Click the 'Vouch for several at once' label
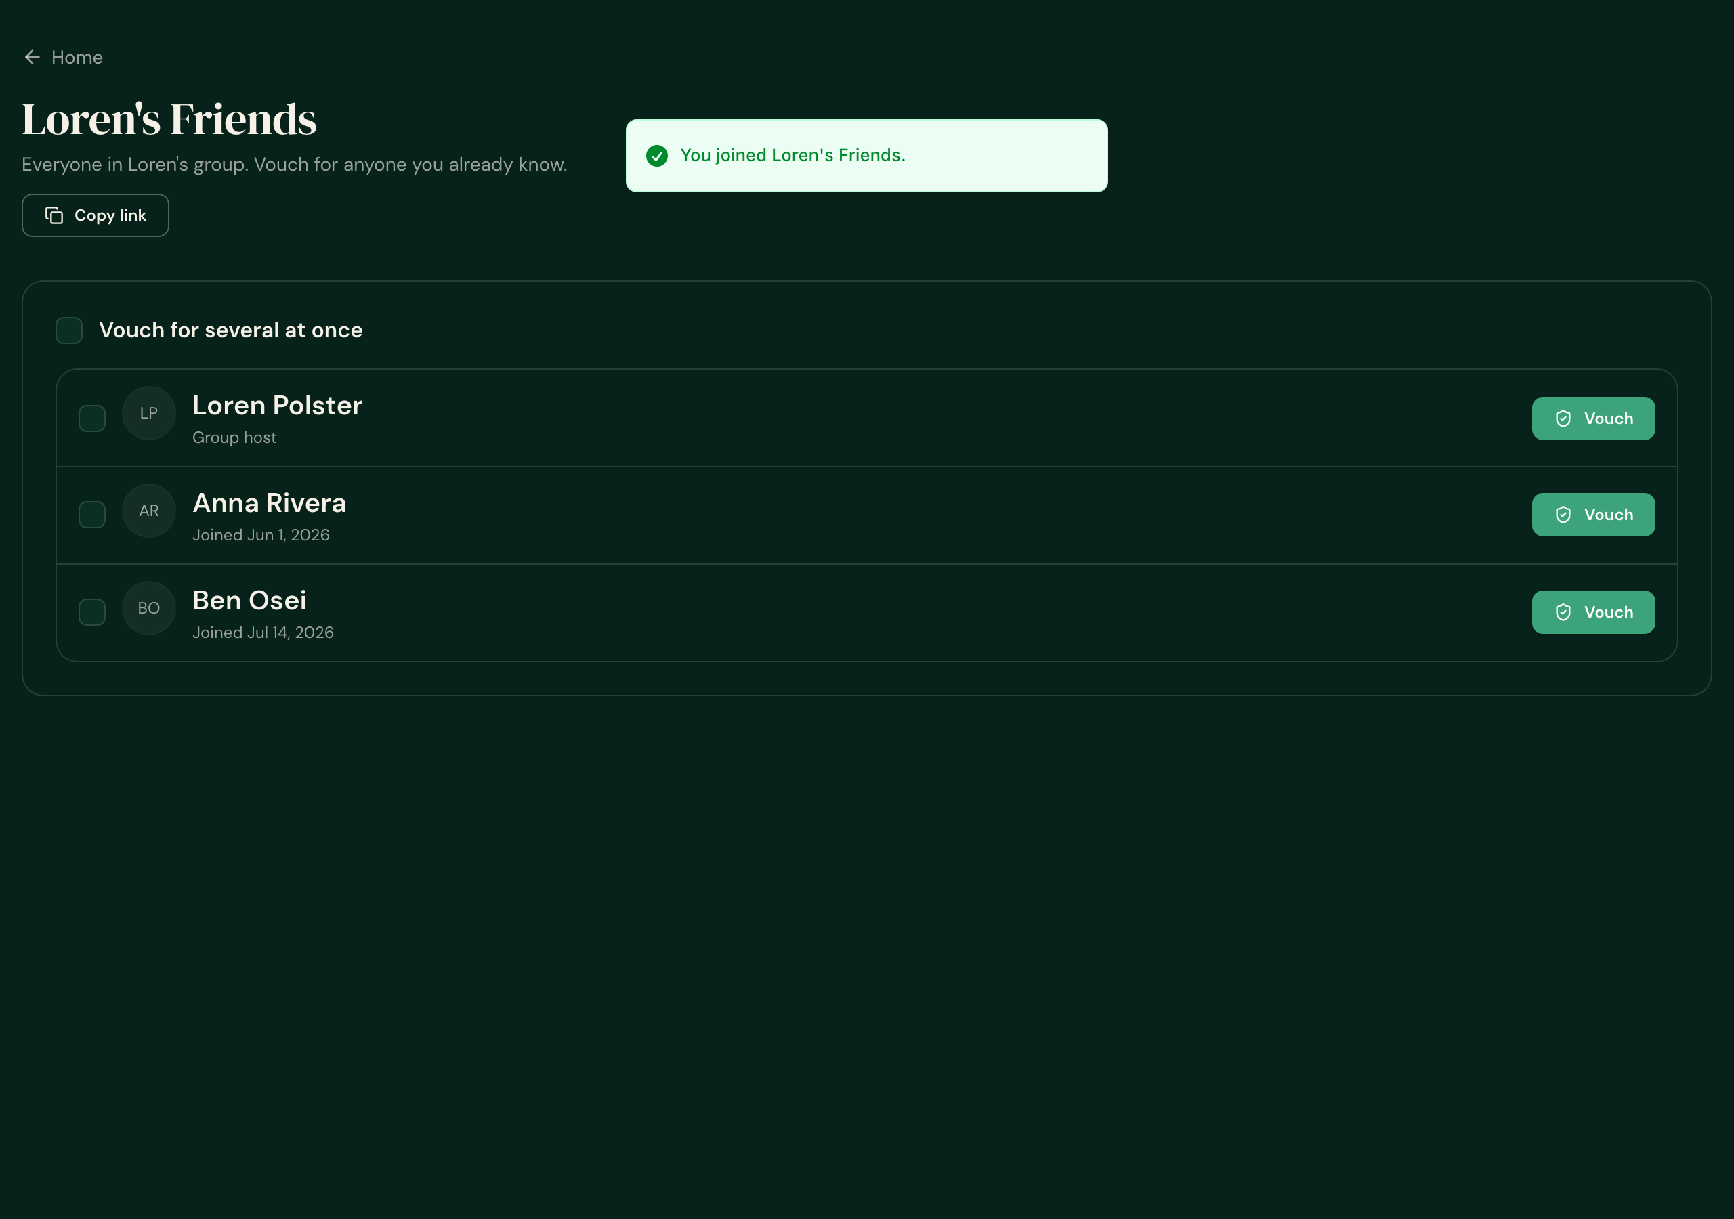The width and height of the screenshot is (1734, 1219). (x=230, y=330)
